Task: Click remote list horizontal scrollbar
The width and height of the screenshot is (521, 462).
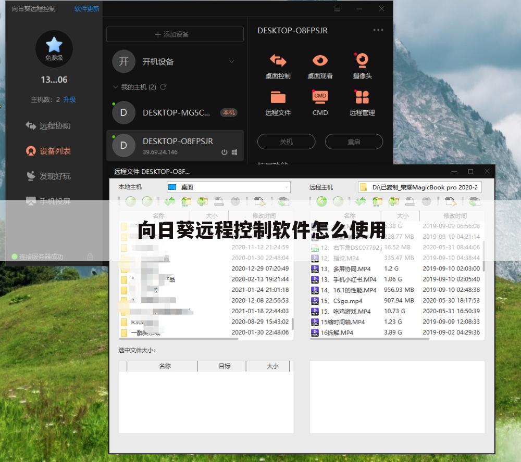Action: [x=369, y=339]
